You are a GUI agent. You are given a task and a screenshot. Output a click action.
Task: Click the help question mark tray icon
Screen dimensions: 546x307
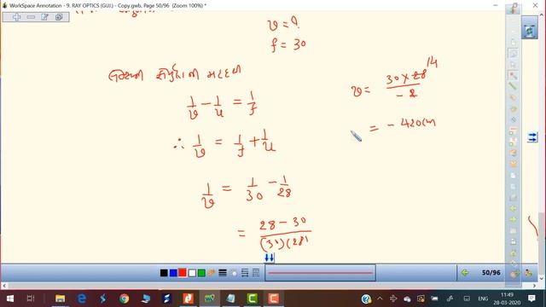tap(366, 298)
